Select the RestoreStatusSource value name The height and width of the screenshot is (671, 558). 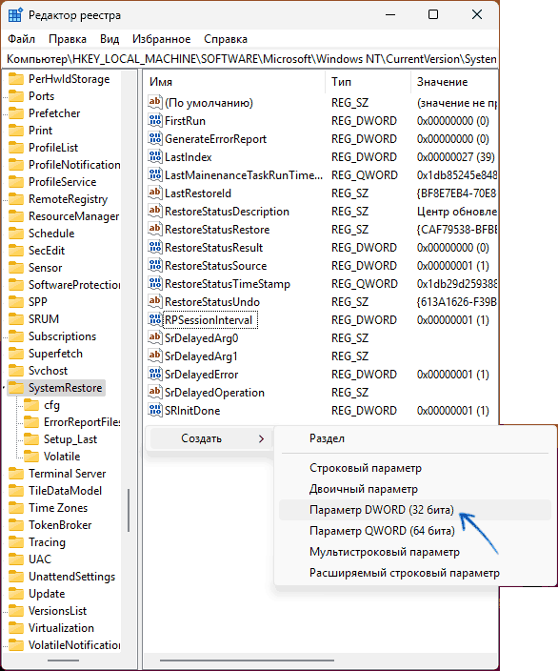coord(216,266)
